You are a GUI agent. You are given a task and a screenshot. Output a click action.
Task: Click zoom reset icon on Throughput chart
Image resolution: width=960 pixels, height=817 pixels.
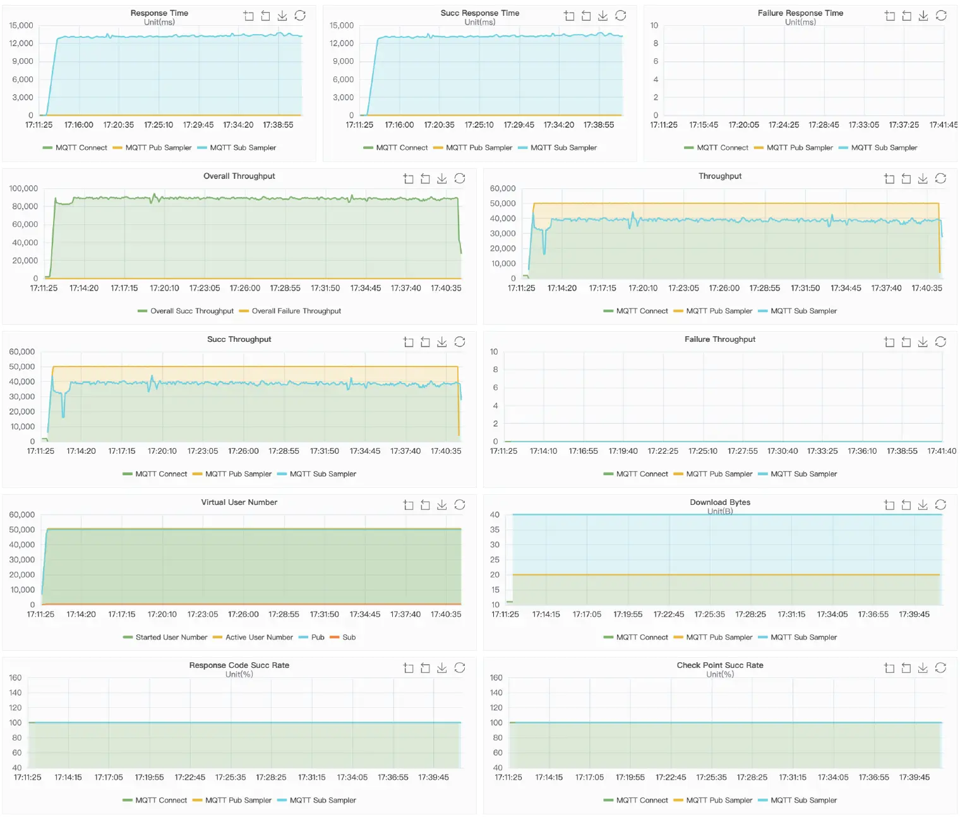[906, 179]
